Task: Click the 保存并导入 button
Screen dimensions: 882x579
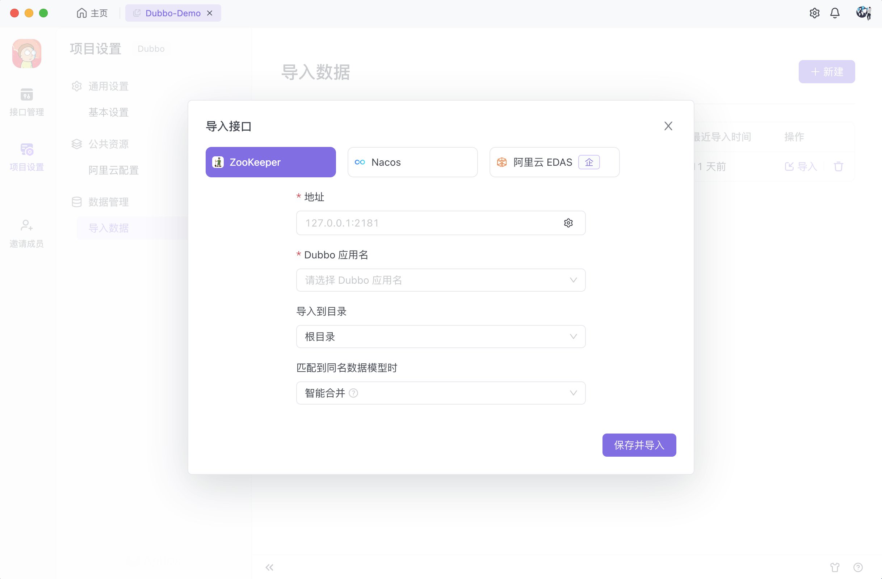Action: [639, 445]
